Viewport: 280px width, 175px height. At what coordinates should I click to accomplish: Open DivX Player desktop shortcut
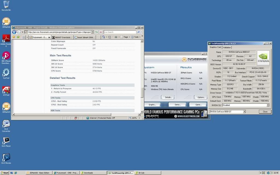(6, 142)
